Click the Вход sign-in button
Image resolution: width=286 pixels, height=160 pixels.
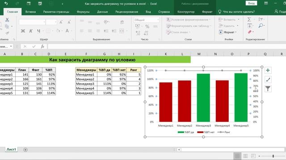pyautogui.click(x=251, y=3)
